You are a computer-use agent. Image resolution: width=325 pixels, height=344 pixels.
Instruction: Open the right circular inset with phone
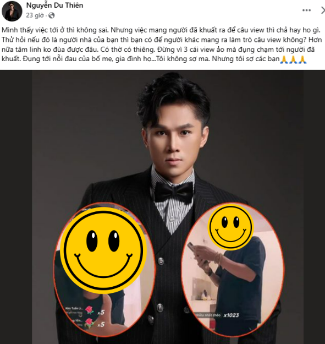[233, 269]
